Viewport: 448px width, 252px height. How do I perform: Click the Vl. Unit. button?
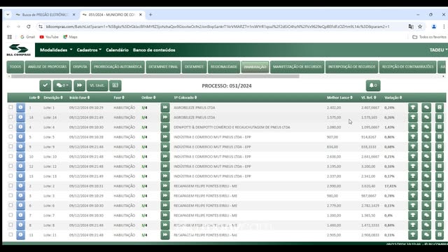97,85
